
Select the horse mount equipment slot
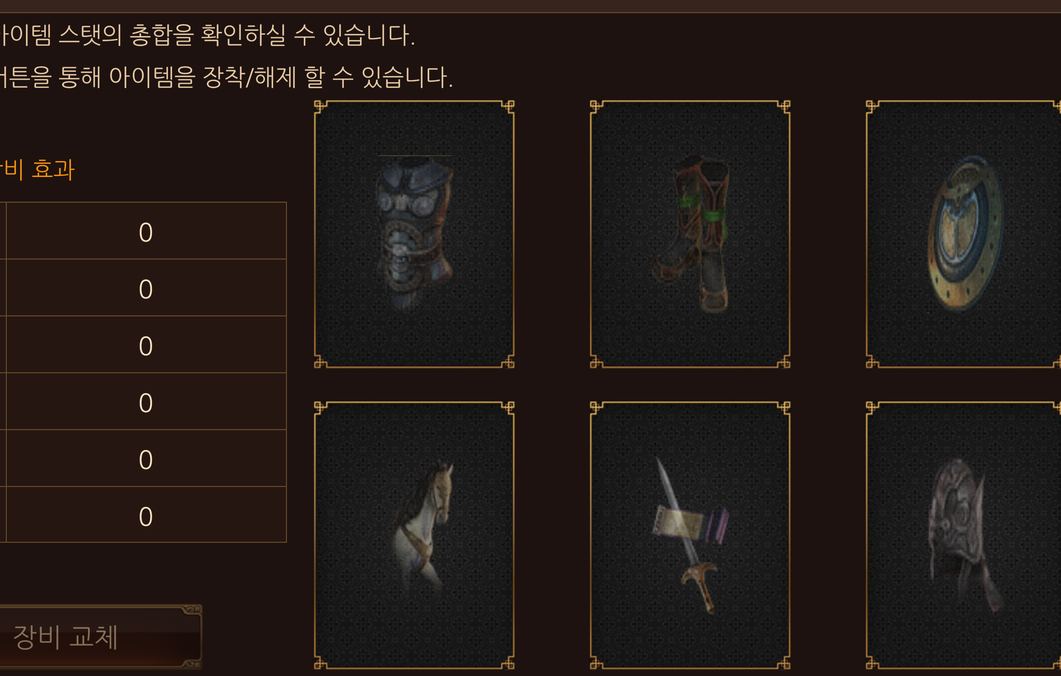414,535
